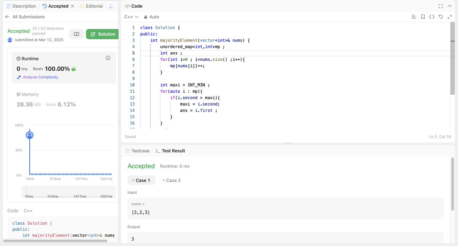The width and height of the screenshot is (458, 246).
Task: Open the Runtime info icon
Action: (x=108, y=58)
